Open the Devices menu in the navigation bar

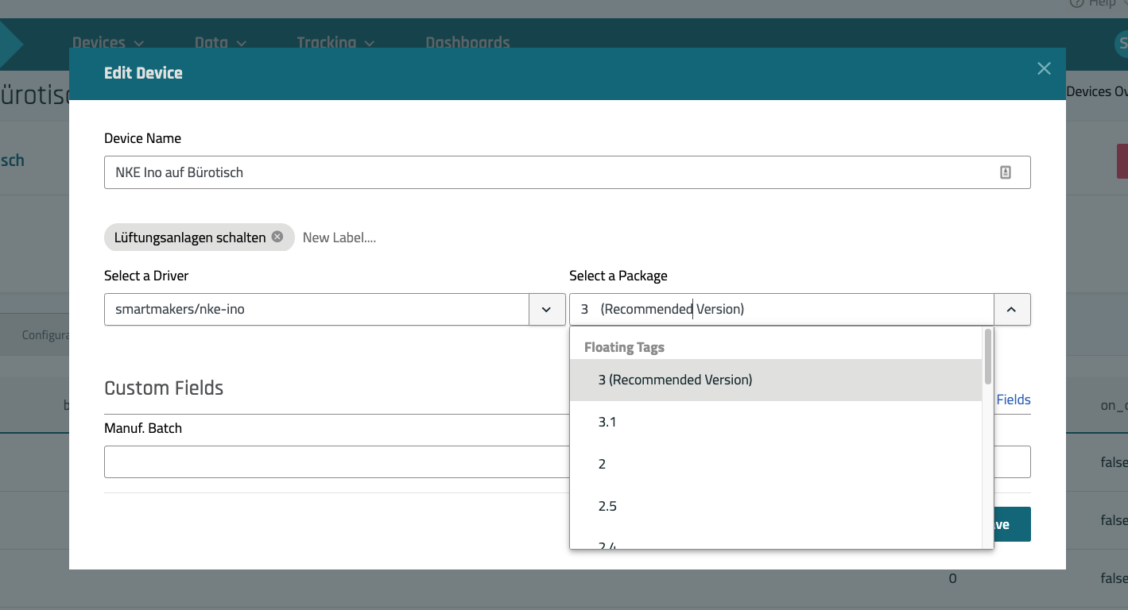pos(107,42)
